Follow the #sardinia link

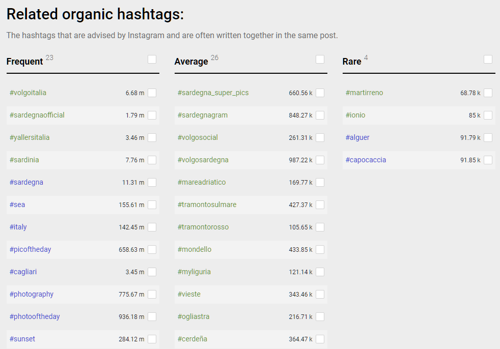(24, 160)
